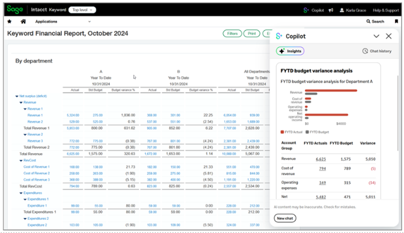The image size is (404, 233).
Task: Click the FYTD budget variance analysis title
Action: pos(316,71)
